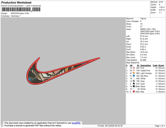
Task: Choose the Grey color swatch
Action: 134,81
